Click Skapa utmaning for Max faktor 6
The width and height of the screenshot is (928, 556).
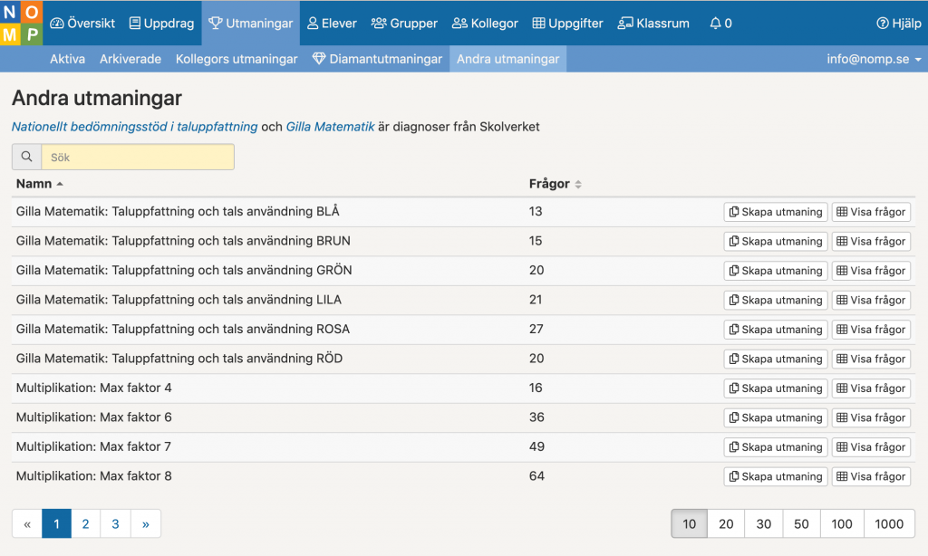click(776, 417)
